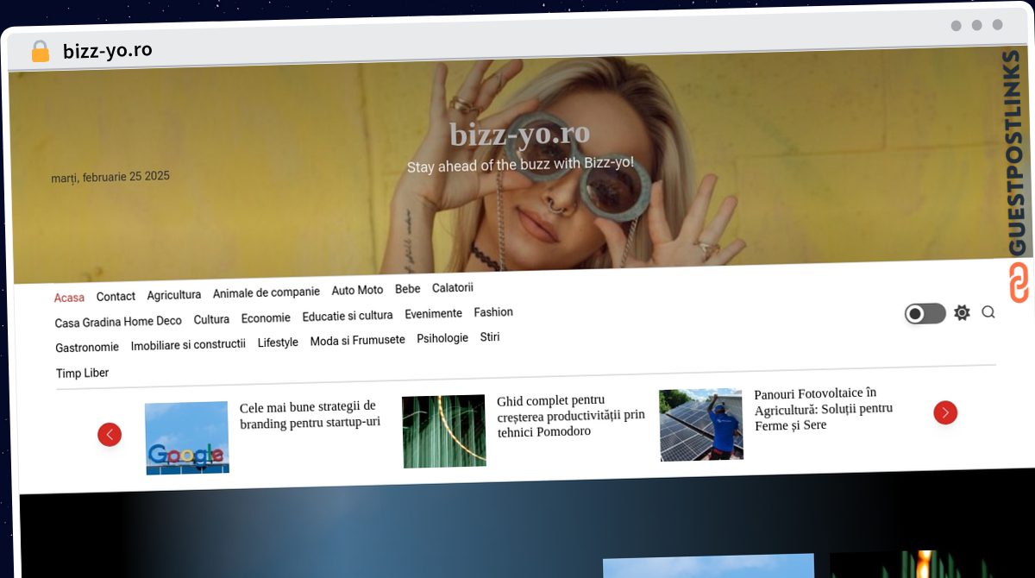Open the Stiri category
Viewport: 1035px width, 578px height.
tap(490, 337)
